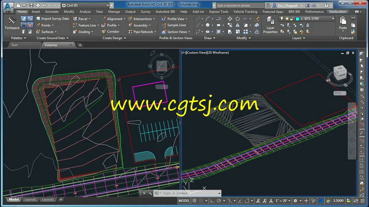Select the Circle draw tool

click(208, 25)
